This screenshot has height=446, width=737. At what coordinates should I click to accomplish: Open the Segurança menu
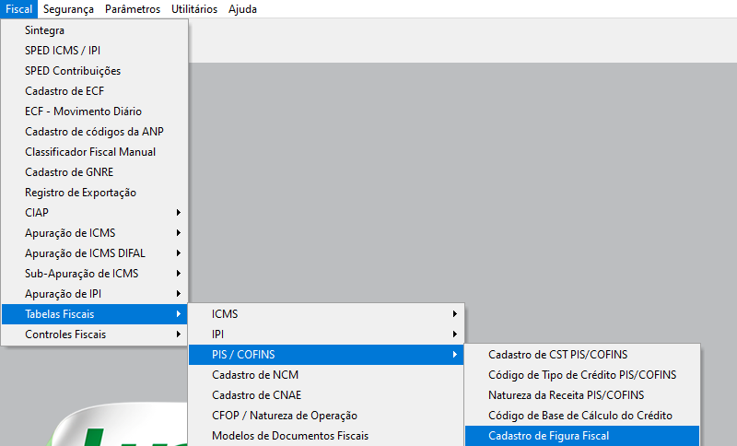[68, 9]
